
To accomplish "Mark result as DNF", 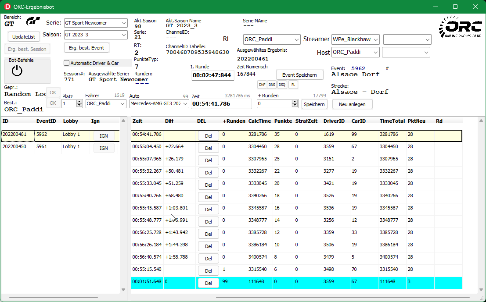I will point(262,85).
